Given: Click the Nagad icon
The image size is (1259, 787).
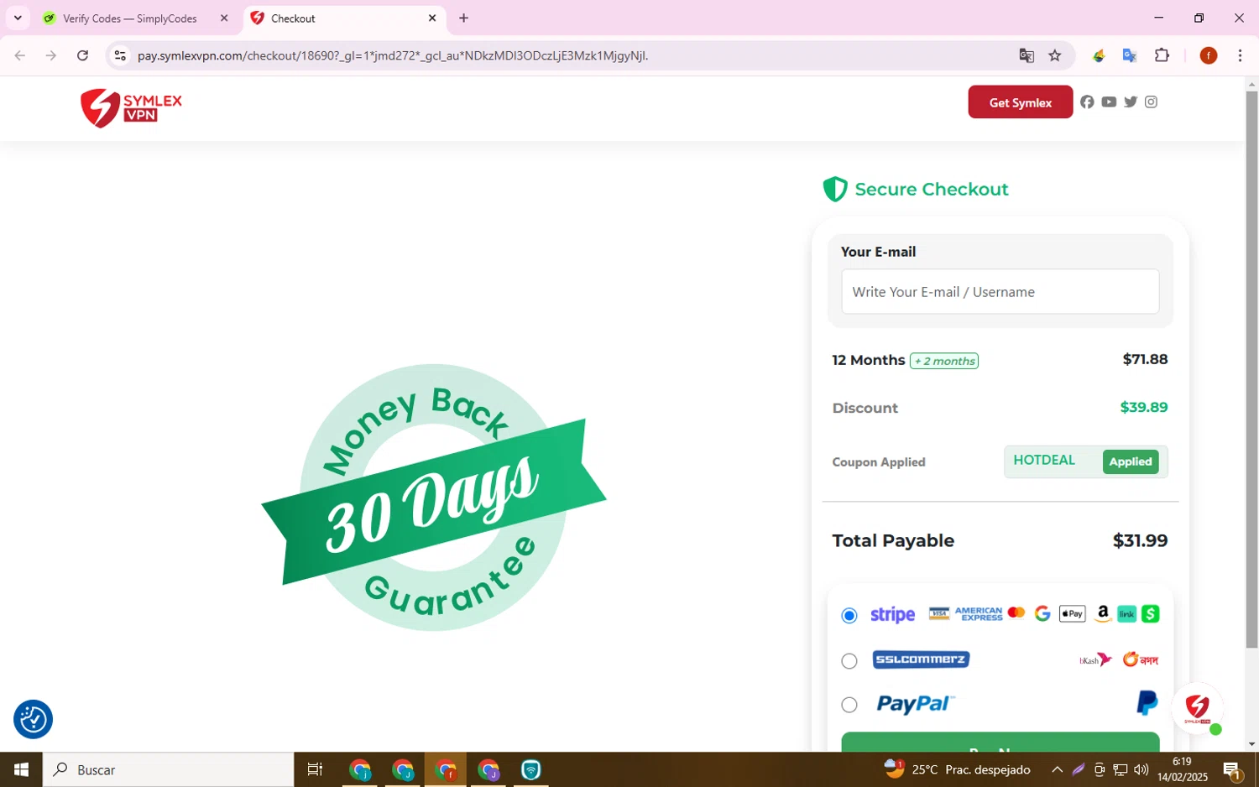Looking at the screenshot, I should click(x=1141, y=659).
